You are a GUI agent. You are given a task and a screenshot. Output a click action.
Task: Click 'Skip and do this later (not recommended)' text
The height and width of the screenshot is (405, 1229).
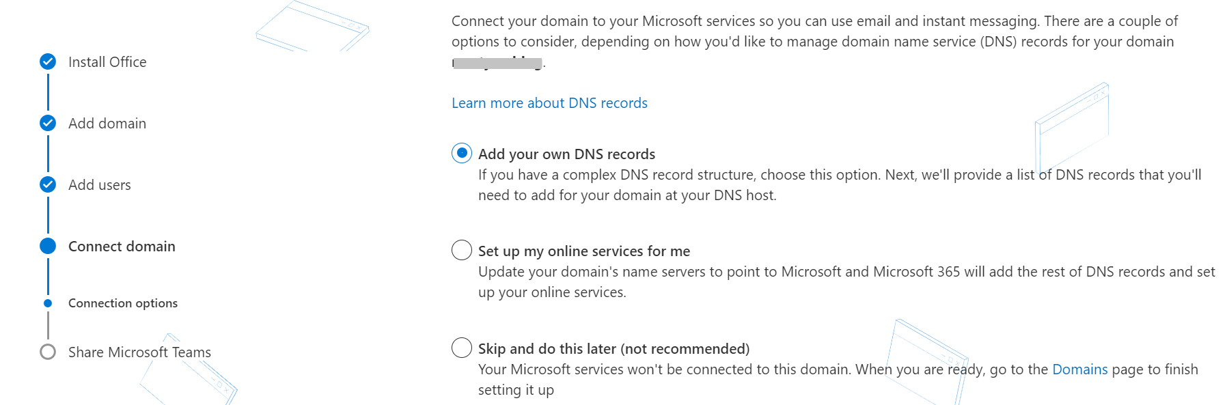[x=613, y=349]
